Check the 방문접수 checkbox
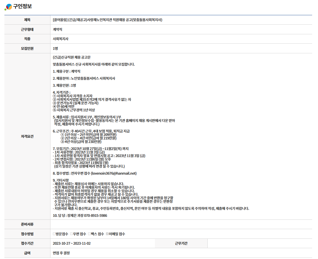Viewport: 318px width, 259px height. tap(54, 234)
